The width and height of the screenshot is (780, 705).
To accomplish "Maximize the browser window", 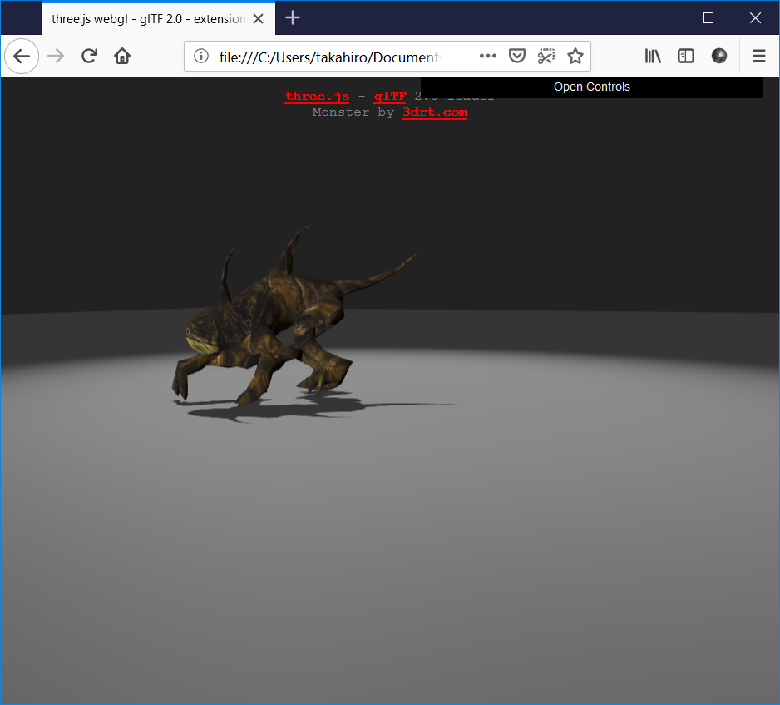I will tap(708, 18).
